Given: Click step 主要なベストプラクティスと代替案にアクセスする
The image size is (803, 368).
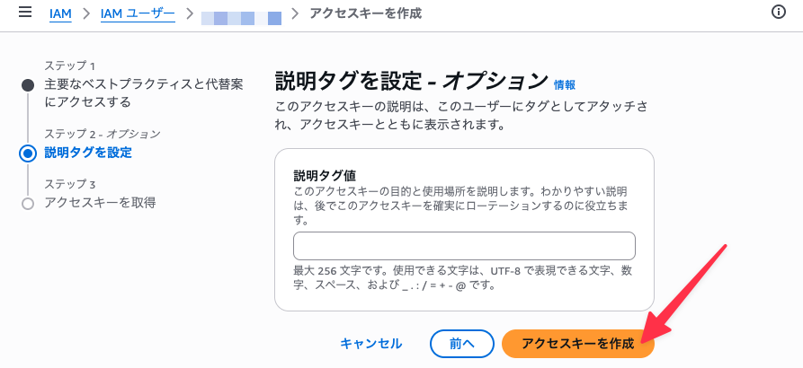Looking at the screenshot, I should point(143,93).
